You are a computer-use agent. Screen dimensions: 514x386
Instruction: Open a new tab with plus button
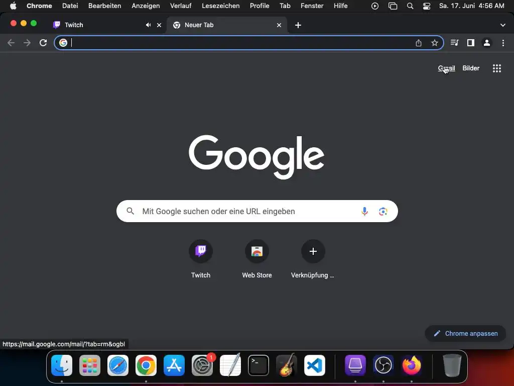click(298, 25)
